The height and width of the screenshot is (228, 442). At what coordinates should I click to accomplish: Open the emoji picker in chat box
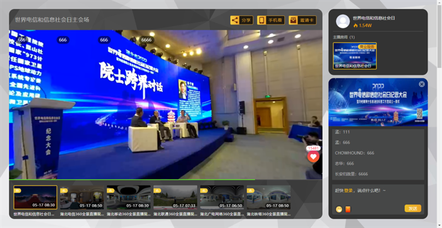pyautogui.click(x=339, y=209)
